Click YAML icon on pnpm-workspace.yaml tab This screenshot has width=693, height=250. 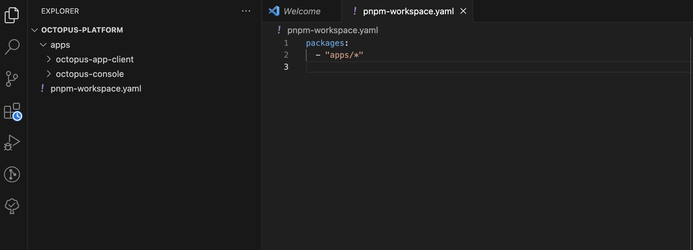click(355, 11)
